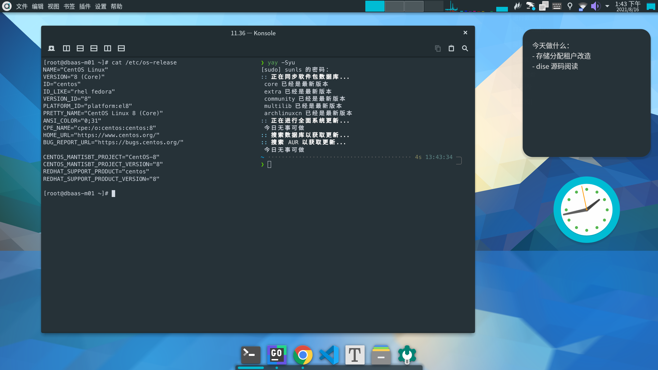Viewport: 658px width, 370px height.
Task: Expand hidden system tray icons arrow
Action: click(x=607, y=6)
